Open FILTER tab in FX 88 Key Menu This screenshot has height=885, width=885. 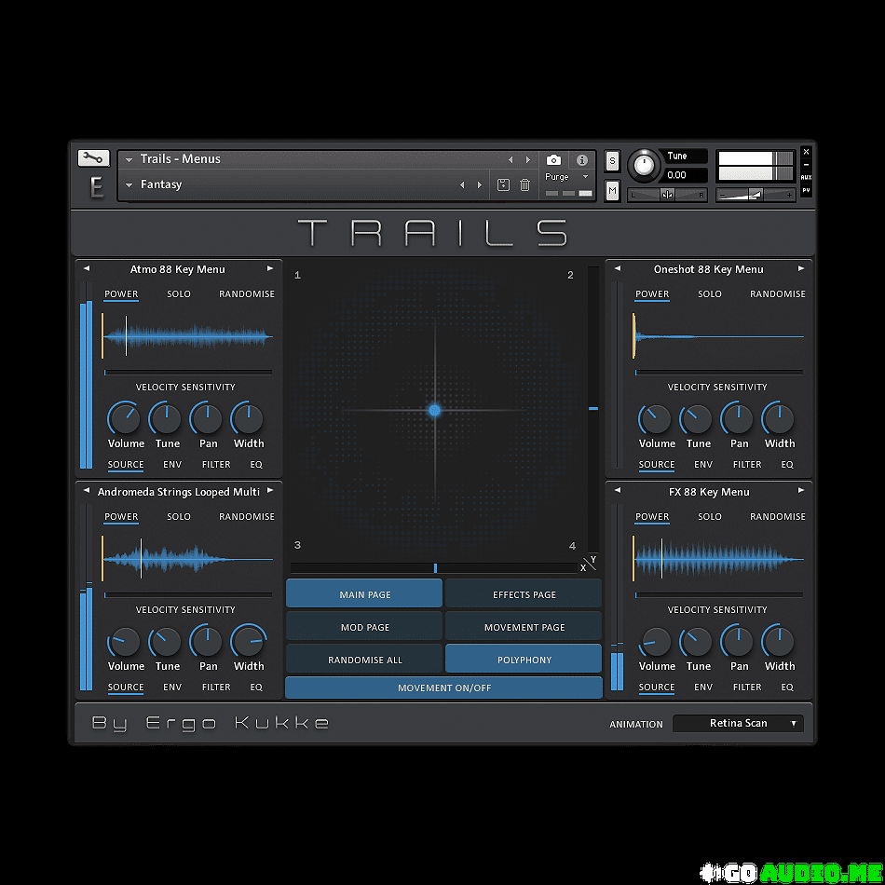pyautogui.click(x=747, y=687)
